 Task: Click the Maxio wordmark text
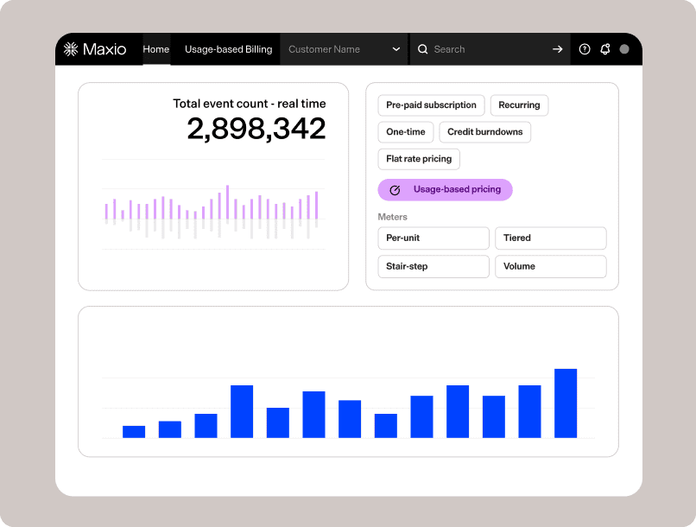104,49
